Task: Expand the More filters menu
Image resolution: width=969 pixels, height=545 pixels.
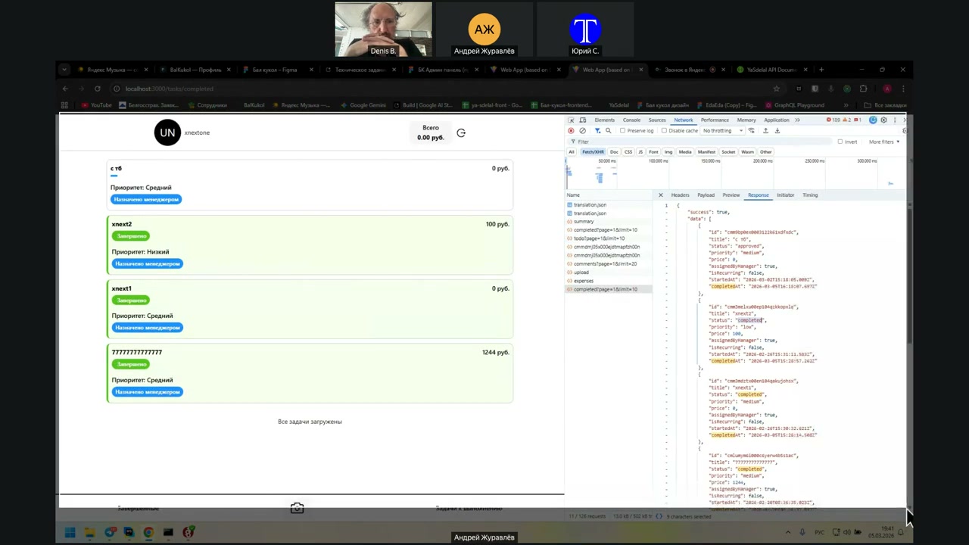Action: (883, 142)
